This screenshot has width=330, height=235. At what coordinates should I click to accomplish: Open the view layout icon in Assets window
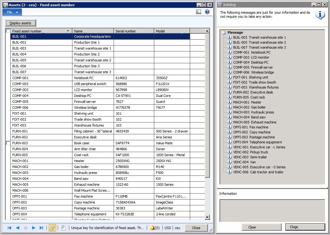click(x=199, y=12)
